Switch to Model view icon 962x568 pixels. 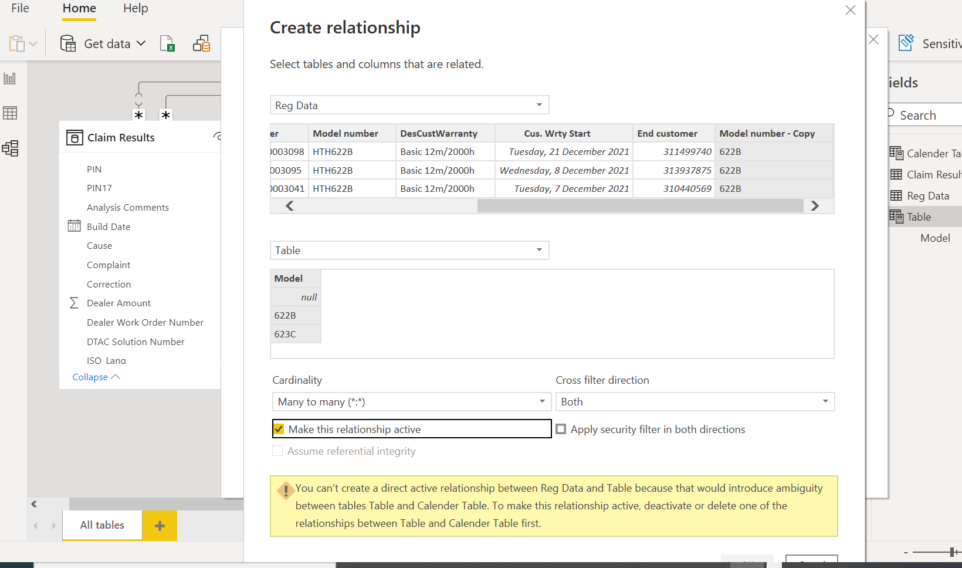pos(10,148)
